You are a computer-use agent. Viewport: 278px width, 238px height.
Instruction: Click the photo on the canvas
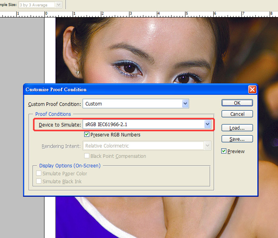pyautogui.click(x=159, y=48)
